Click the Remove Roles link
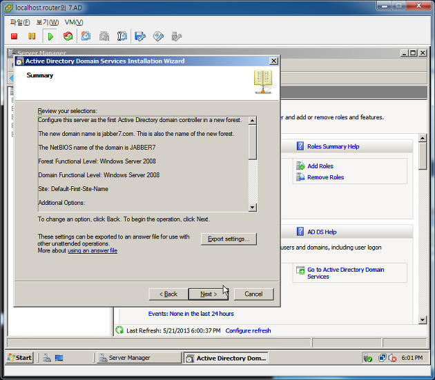Screen dimensions: 435x380 click(325, 177)
